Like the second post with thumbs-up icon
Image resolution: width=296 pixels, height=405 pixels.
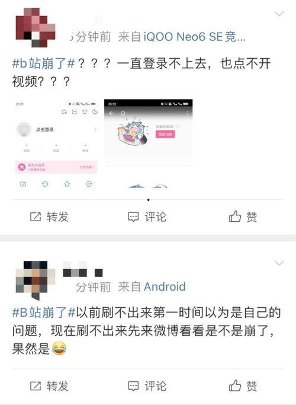point(235,385)
